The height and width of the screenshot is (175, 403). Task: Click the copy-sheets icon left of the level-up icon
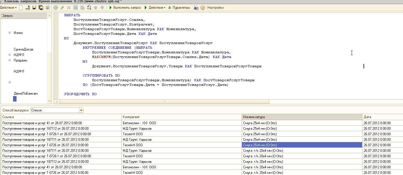82,8
